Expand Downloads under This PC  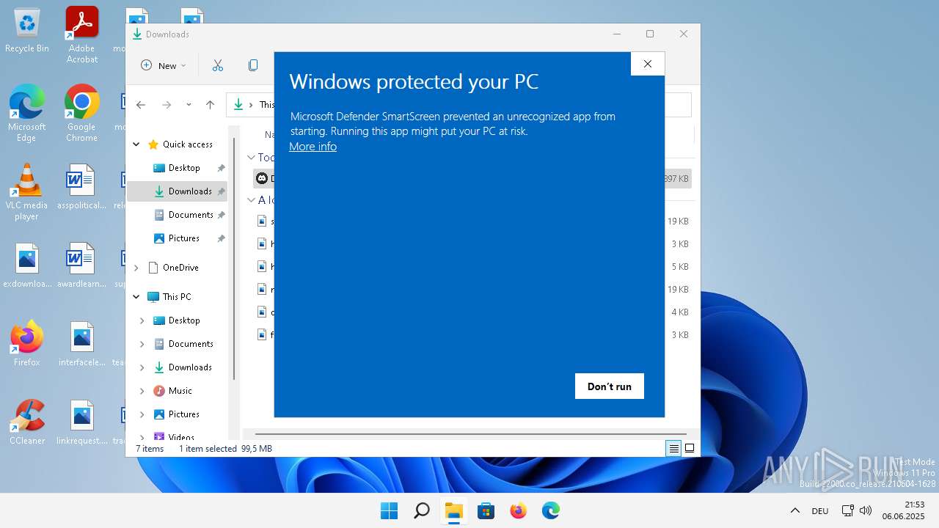point(142,367)
